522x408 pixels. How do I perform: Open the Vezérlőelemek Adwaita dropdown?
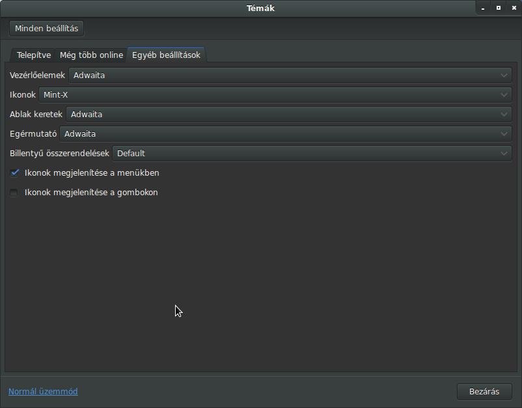[290, 75]
